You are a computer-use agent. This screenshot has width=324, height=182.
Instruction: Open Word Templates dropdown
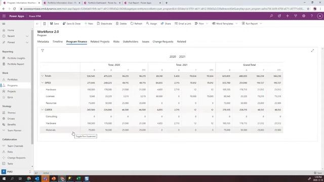[225, 24]
